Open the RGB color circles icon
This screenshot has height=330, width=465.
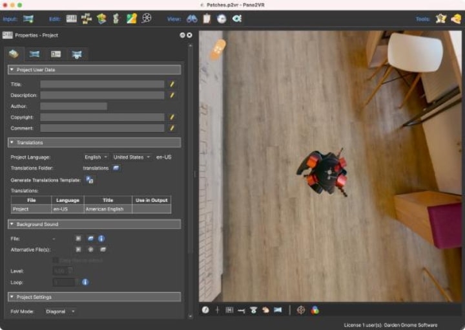(x=315, y=310)
